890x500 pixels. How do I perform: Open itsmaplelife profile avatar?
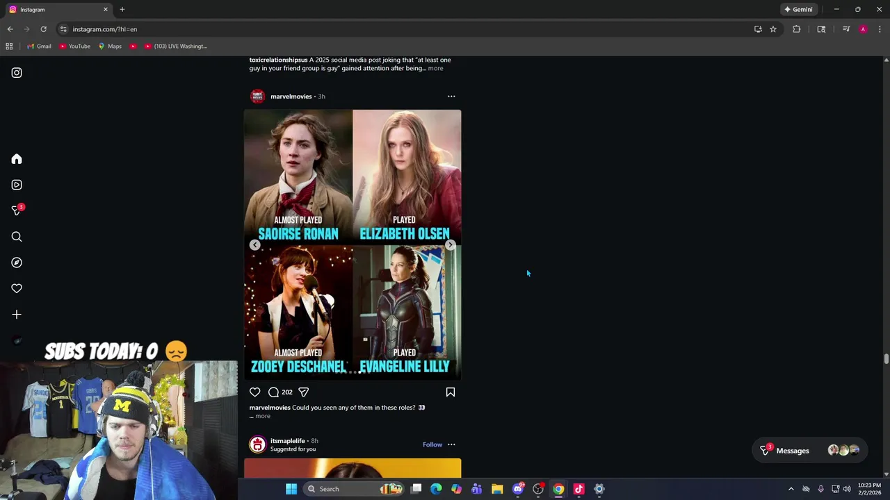(x=258, y=444)
